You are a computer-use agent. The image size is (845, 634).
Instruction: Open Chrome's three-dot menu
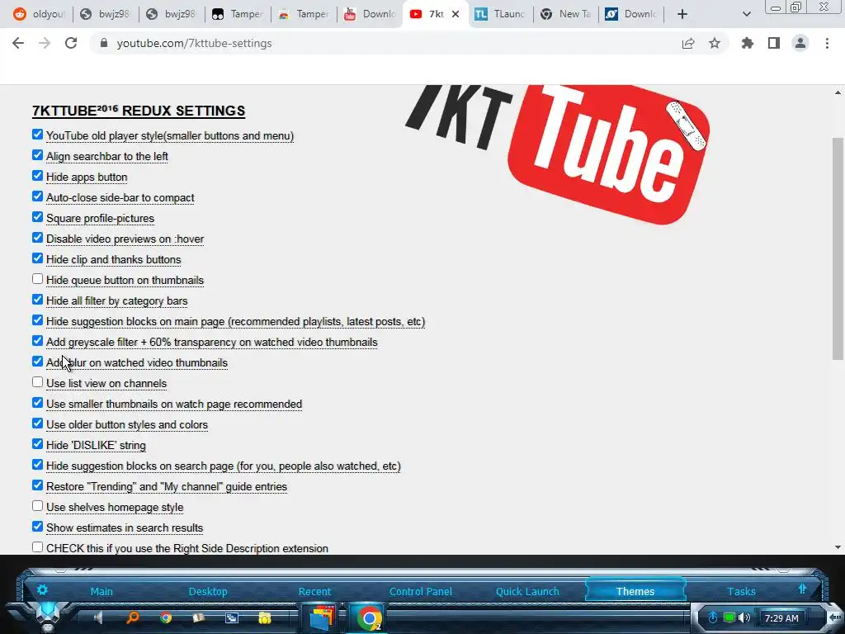tap(827, 43)
